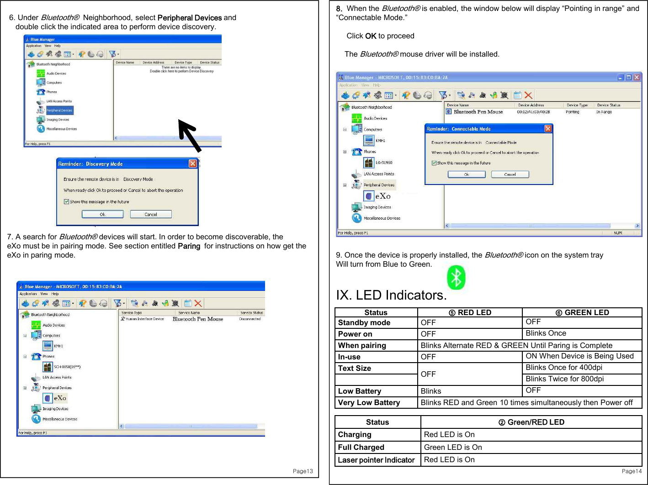This screenshot has width=648, height=485.
Task: Click red X delete icon in Service Type window
Action: point(198,303)
